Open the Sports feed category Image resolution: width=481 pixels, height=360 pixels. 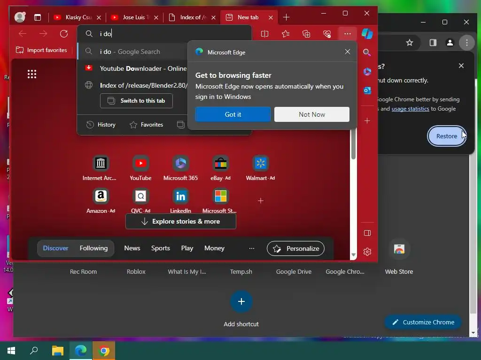pyautogui.click(x=161, y=248)
